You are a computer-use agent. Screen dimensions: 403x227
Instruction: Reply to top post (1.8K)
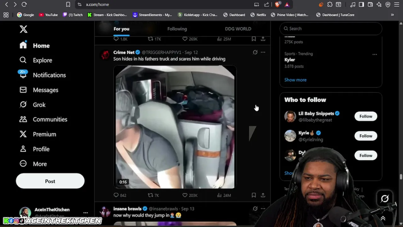[x=120, y=39]
